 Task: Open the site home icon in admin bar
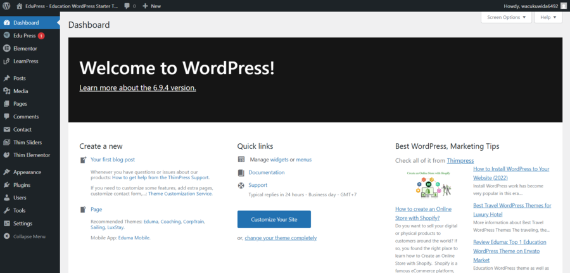[19, 6]
